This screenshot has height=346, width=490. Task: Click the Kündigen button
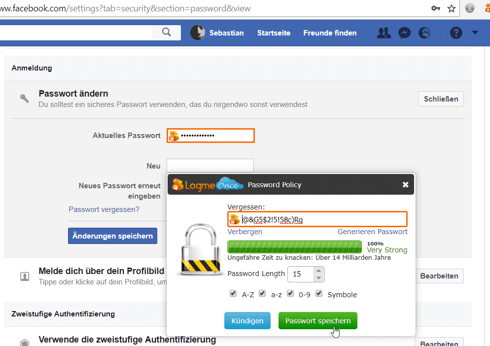click(x=247, y=321)
